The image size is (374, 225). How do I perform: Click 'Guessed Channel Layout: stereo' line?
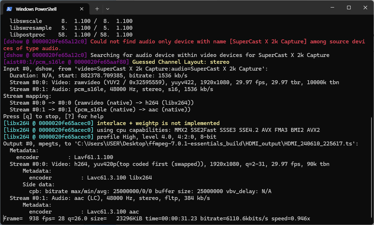pos(181,62)
